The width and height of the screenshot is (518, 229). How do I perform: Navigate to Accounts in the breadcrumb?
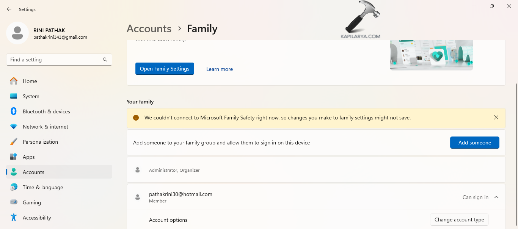[x=149, y=29]
